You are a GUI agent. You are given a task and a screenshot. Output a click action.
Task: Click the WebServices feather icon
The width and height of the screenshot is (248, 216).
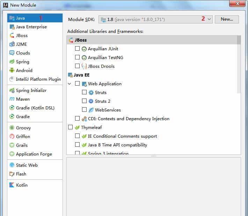(91, 110)
